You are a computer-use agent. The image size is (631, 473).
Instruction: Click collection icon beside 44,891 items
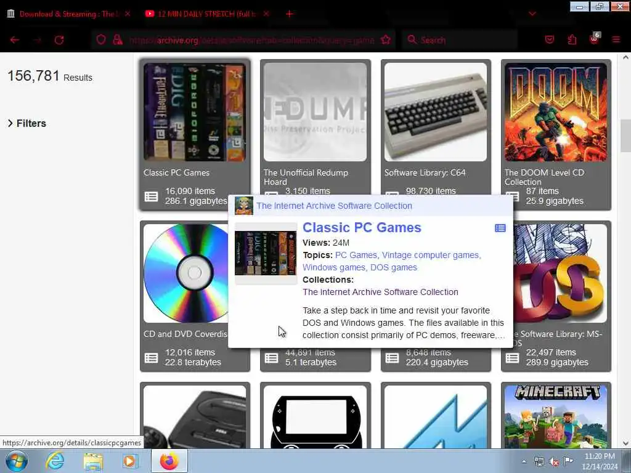point(271,358)
